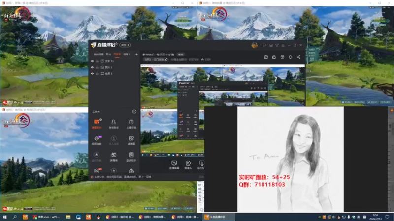
Task: Click the hat-shaped tool icon in bottom toolbox row
Action: tap(131, 171)
